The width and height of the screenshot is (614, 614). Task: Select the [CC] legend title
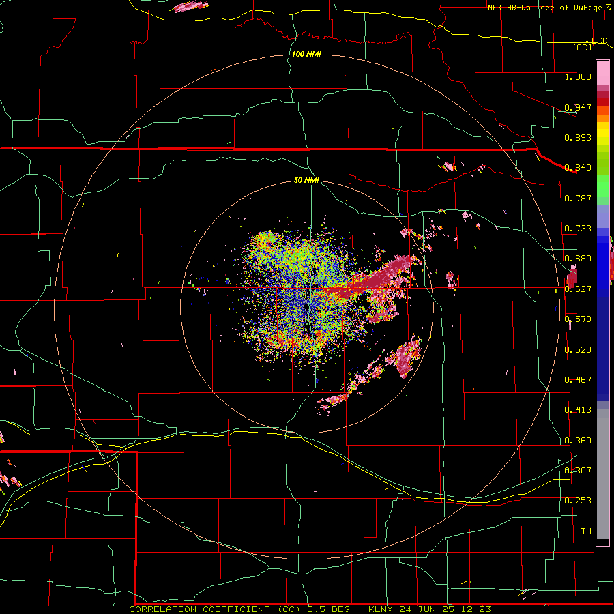[x=582, y=47]
